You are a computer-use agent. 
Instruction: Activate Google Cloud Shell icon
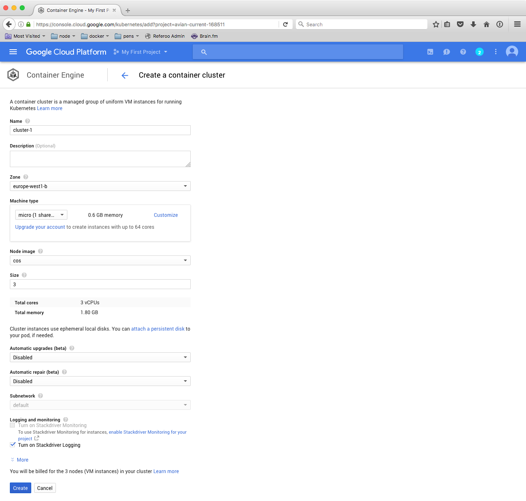(430, 52)
